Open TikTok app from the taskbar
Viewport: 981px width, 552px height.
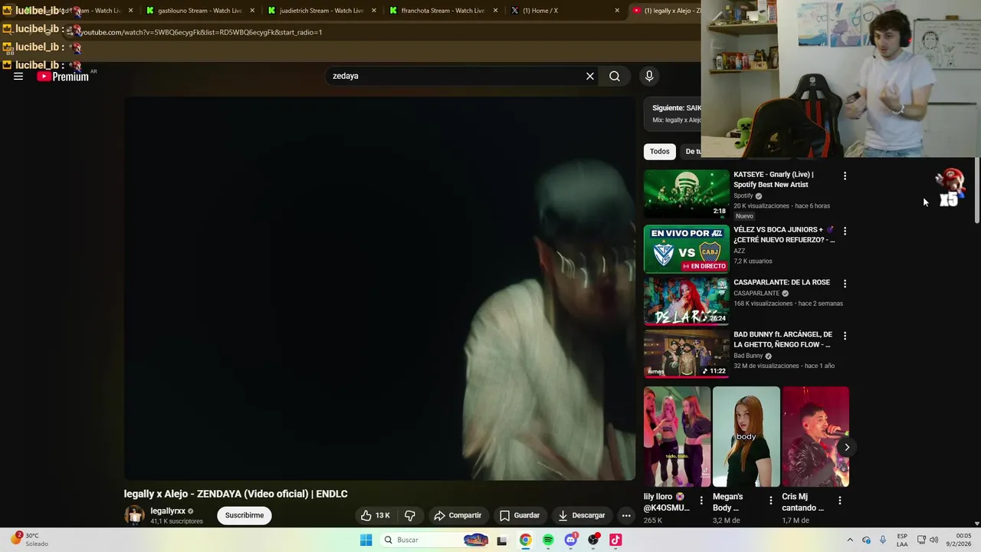point(615,540)
